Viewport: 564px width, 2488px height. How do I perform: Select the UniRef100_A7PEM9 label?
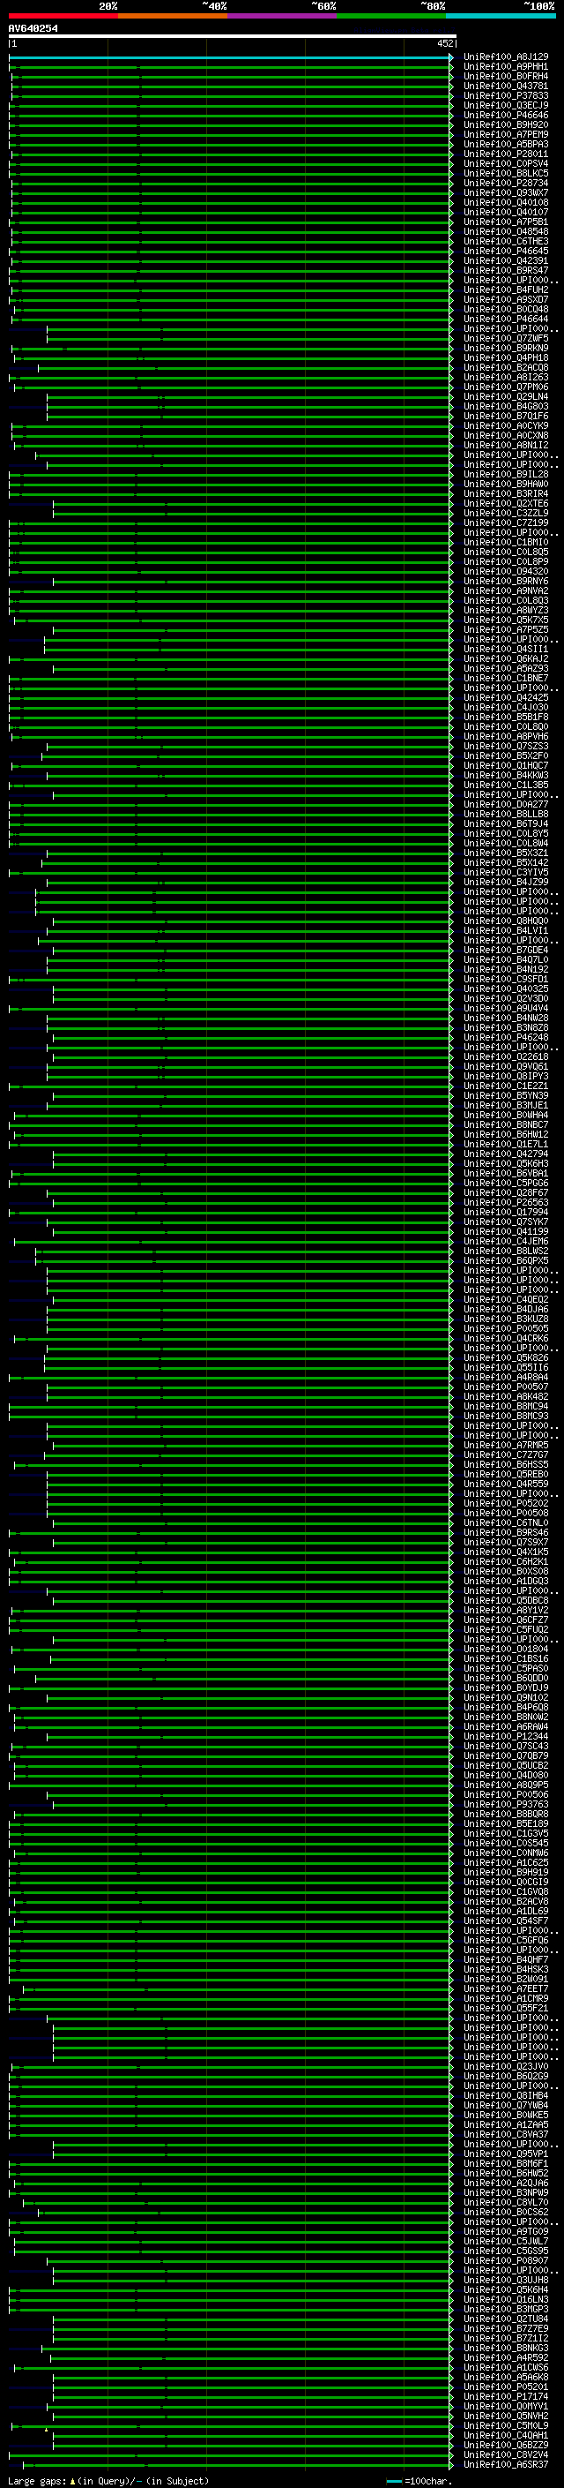click(x=505, y=134)
